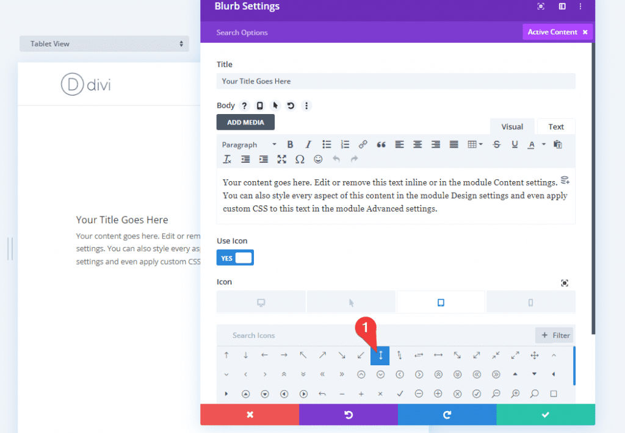Image resolution: width=625 pixels, height=433 pixels.
Task: Switch to Text editor tab
Action: click(x=556, y=127)
